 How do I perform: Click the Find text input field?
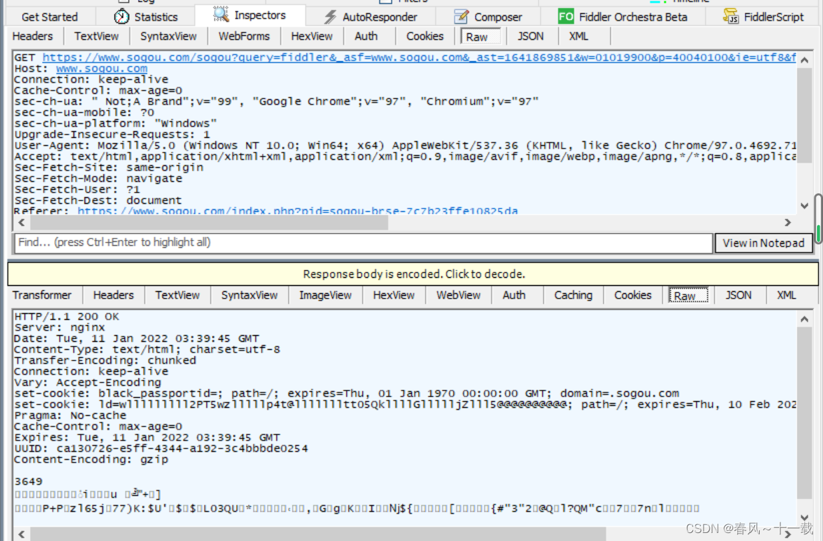[363, 243]
